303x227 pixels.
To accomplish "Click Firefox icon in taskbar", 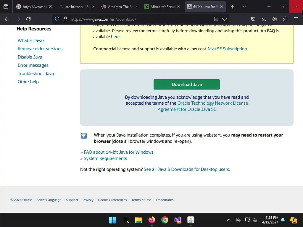I will pos(152,220).
